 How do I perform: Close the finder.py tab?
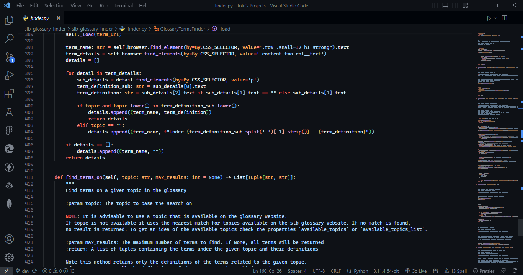coord(59,18)
